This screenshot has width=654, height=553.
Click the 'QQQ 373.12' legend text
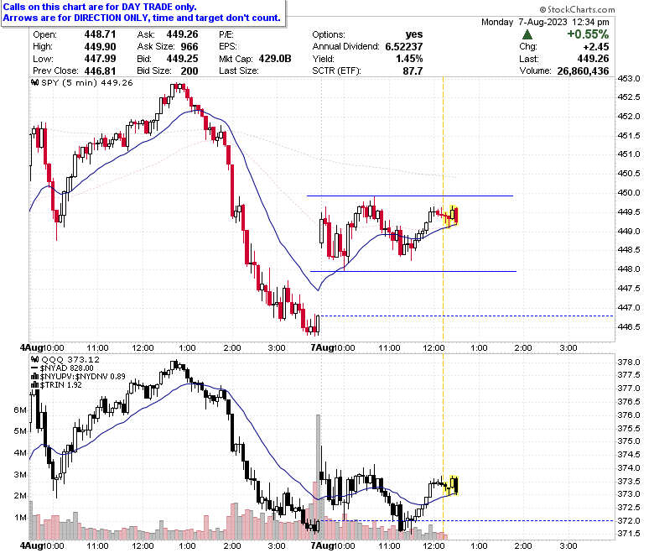point(70,359)
